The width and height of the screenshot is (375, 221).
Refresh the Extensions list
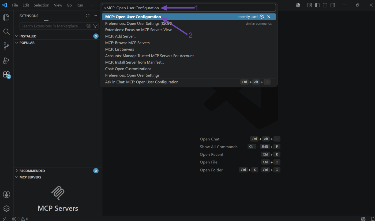(88, 16)
